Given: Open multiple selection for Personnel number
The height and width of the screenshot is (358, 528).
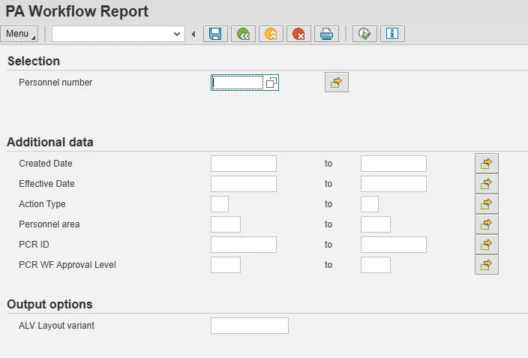Looking at the screenshot, I should click(336, 83).
